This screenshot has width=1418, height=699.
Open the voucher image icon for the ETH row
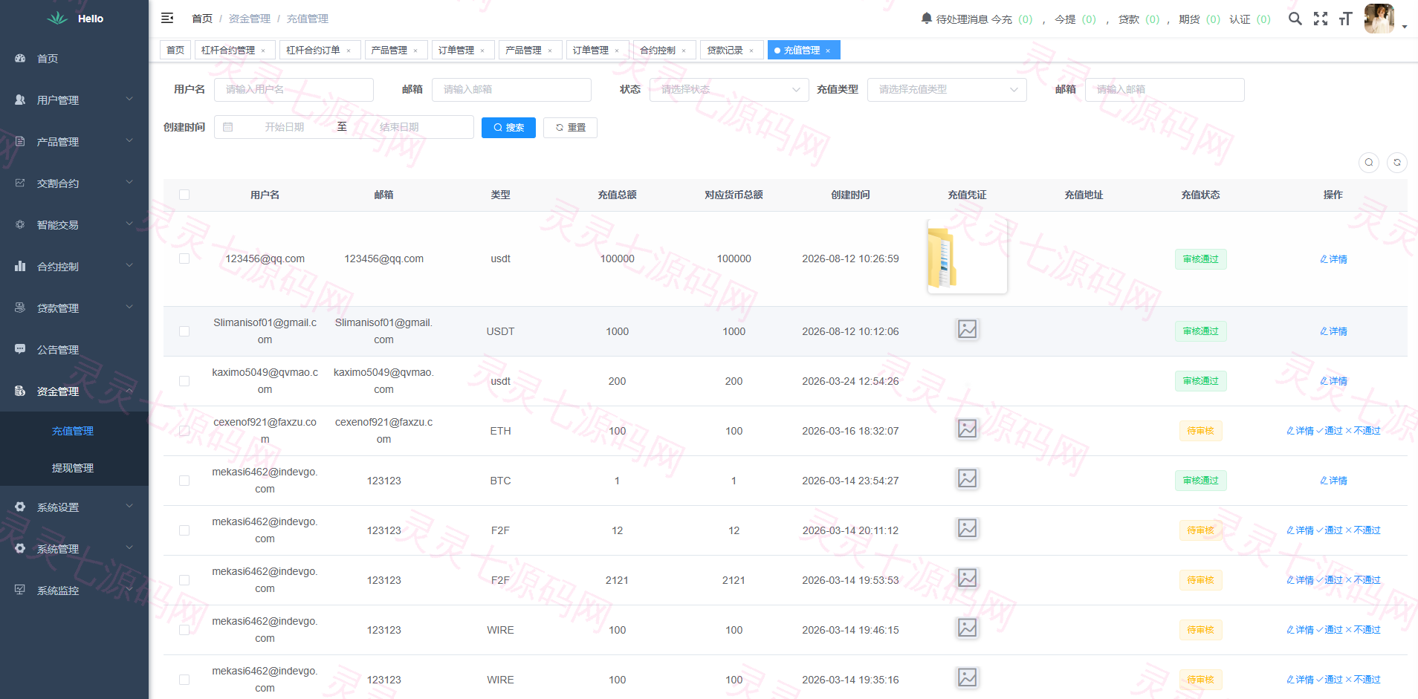(x=967, y=429)
